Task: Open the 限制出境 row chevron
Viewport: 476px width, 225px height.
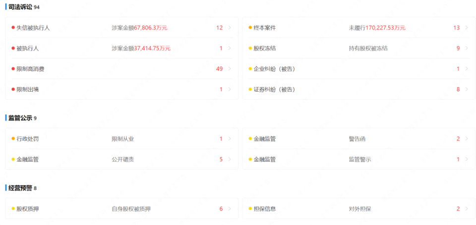Action: tap(230, 89)
